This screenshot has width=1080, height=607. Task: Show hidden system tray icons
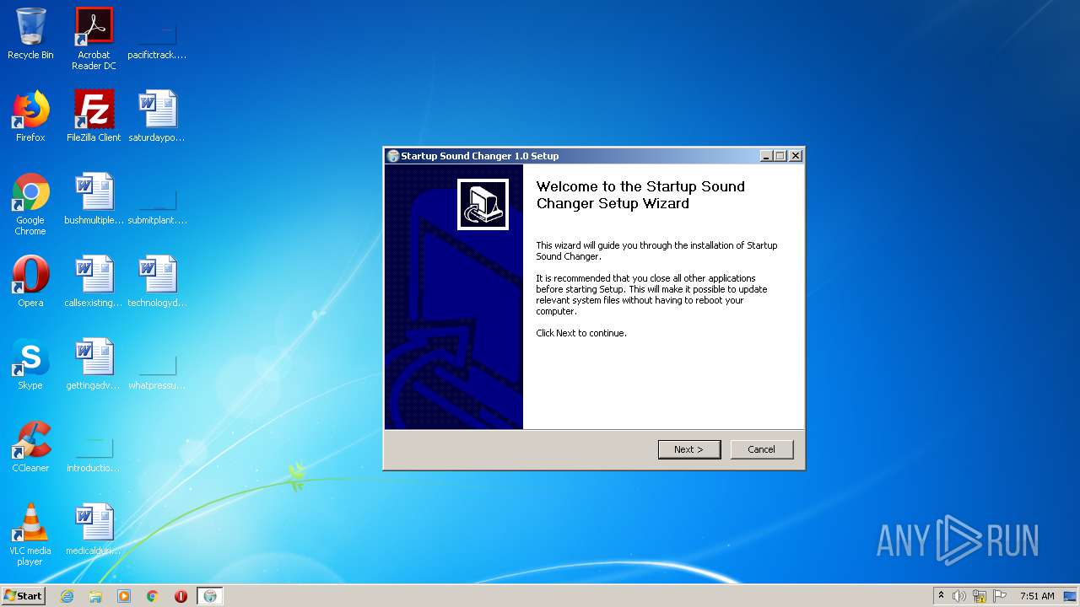pyautogui.click(x=941, y=596)
